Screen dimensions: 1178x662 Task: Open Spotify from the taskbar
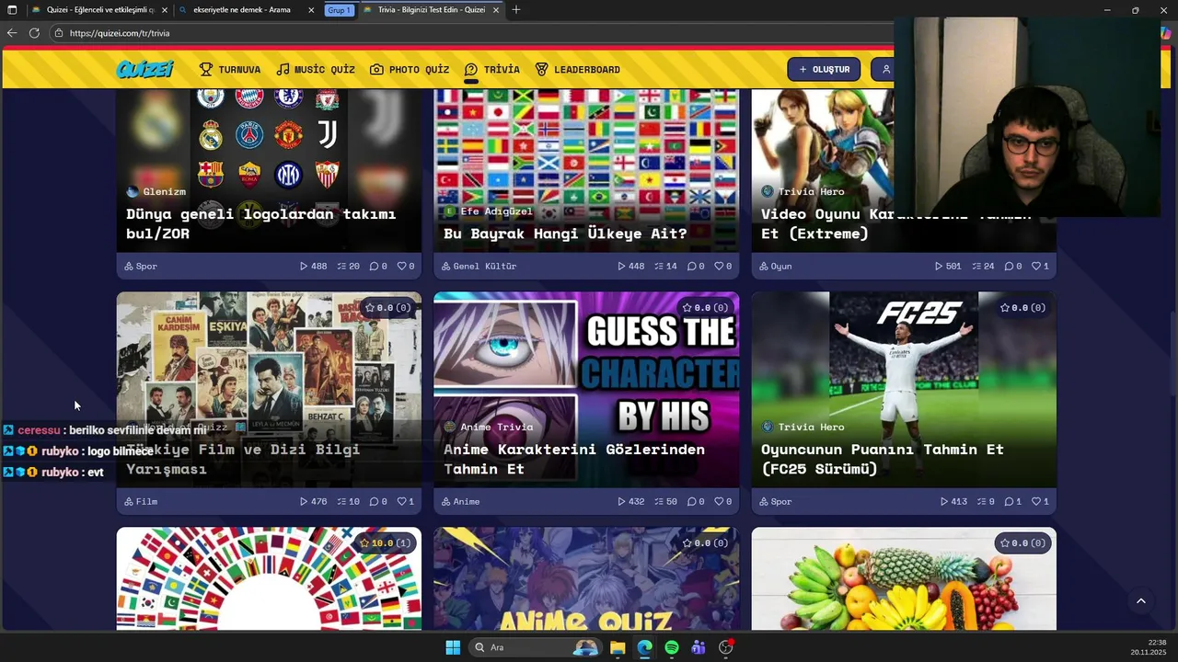tap(672, 647)
